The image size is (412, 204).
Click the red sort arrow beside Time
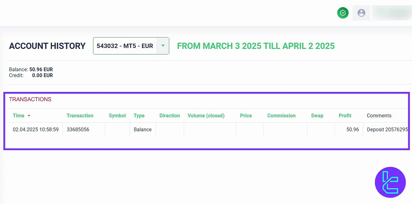click(29, 116)
